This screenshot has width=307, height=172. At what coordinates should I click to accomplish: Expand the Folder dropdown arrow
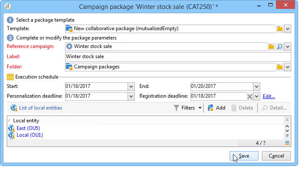pyautogui.click(x=287, y=67)
